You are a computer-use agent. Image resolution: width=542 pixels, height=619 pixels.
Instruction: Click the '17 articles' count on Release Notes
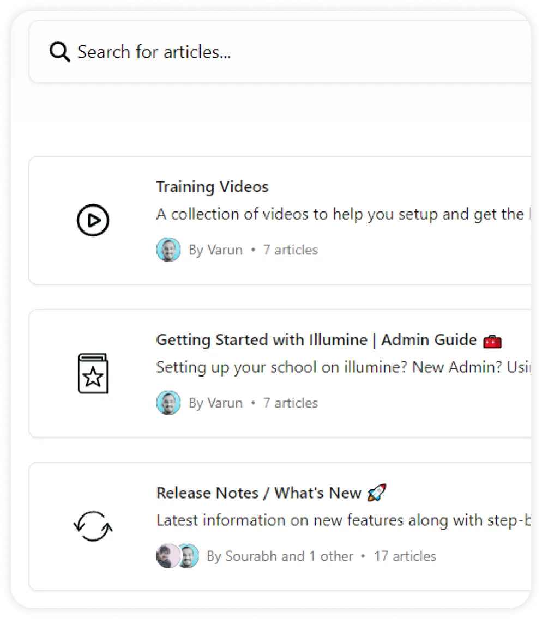click(x=405, y=556)
